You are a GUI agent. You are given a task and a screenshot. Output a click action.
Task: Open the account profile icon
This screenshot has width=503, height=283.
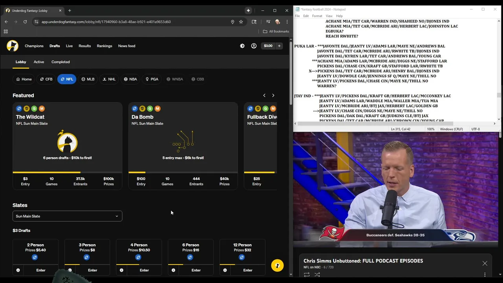pyautogui.click(x=254, y=46)
